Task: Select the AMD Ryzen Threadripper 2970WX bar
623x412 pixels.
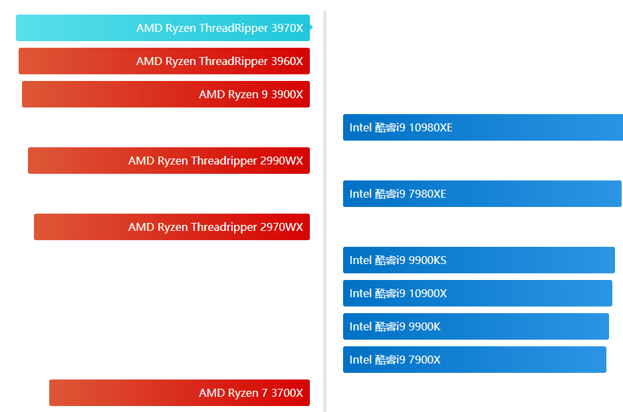Action: click(x=172, y=227)
